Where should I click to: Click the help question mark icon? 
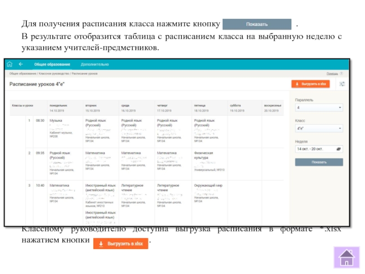click(341, 74)
